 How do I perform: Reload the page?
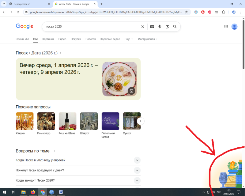tap(18, 12)
